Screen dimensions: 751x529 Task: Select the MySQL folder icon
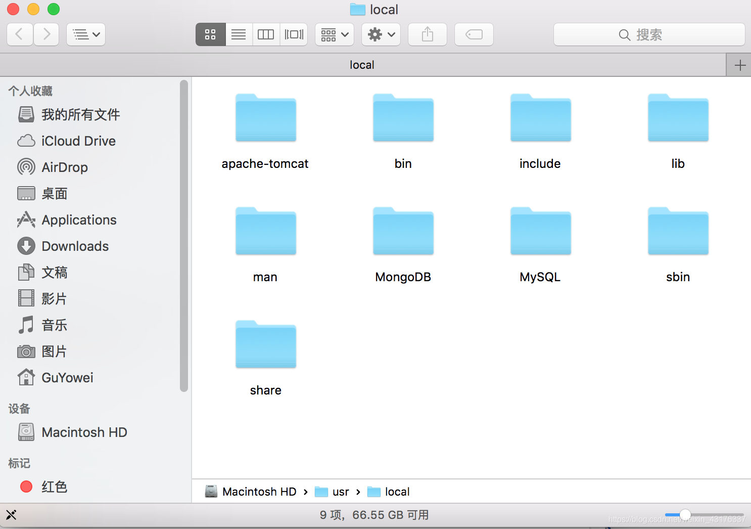point(541,231)
